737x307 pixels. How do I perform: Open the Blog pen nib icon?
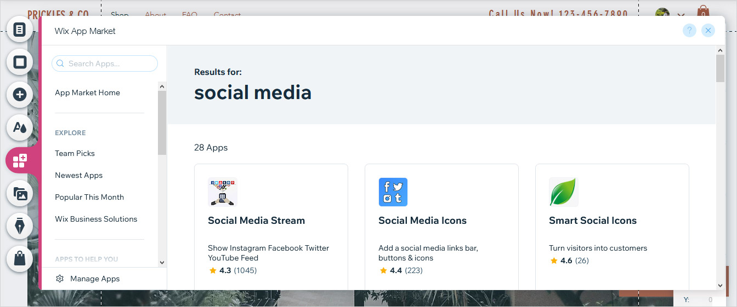[20, 226]
